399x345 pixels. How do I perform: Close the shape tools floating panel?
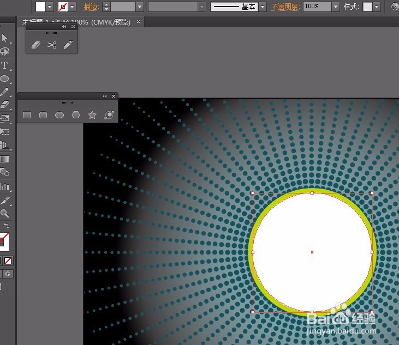[114, 96]
